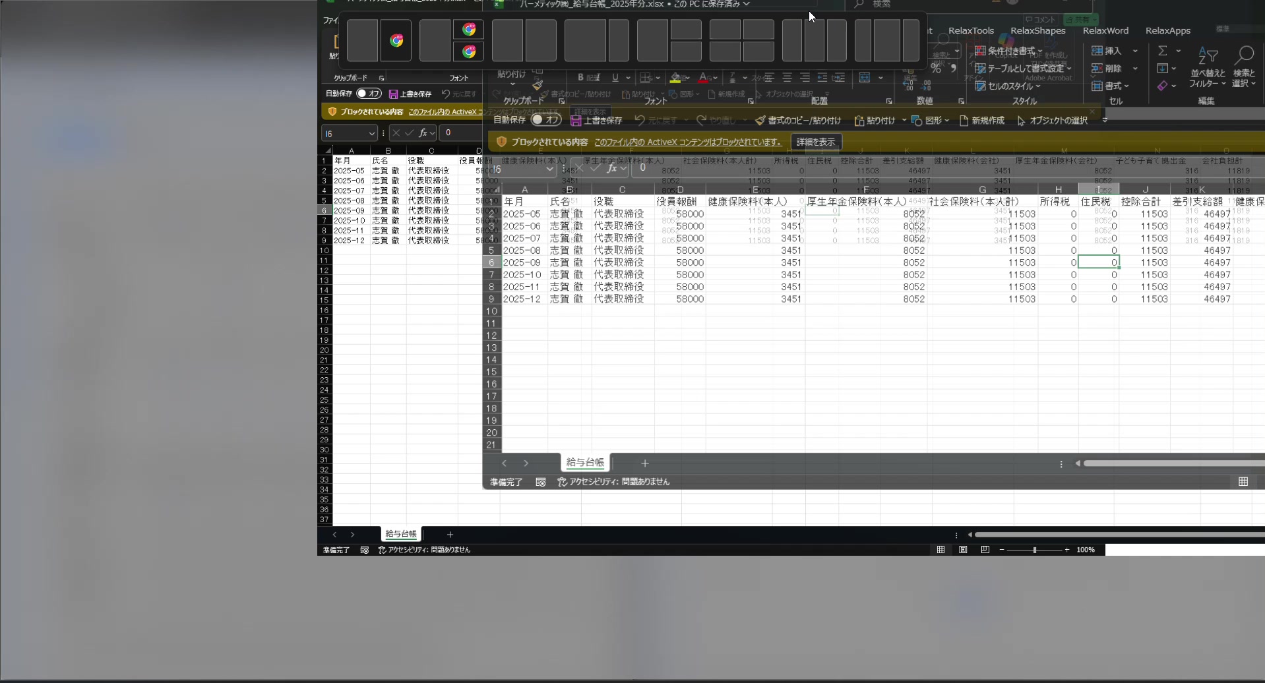Click the AutoSum Σ icon

[1163, 51]
